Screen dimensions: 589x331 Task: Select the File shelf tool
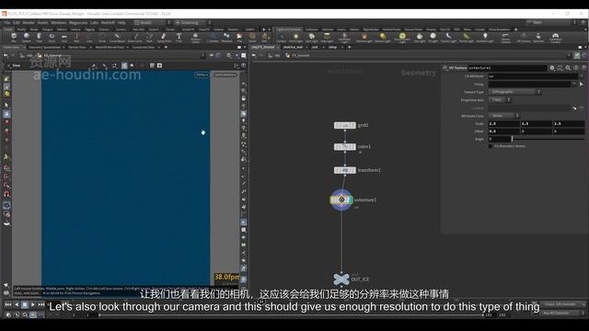pyautogui.click(x=239, y=38)
